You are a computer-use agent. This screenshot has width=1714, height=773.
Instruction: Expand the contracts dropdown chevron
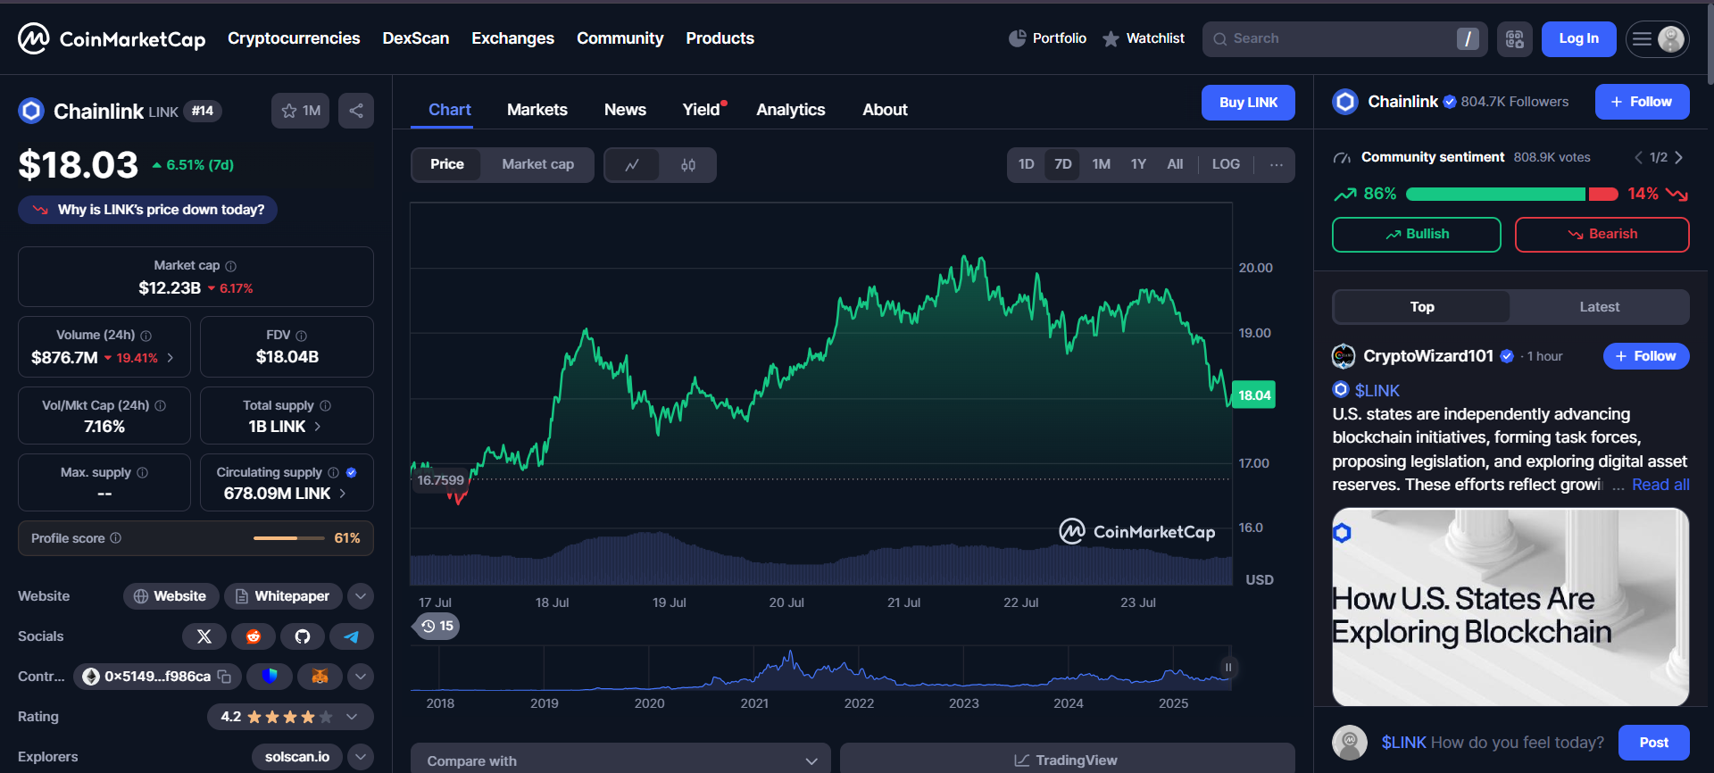click(361, 677)
